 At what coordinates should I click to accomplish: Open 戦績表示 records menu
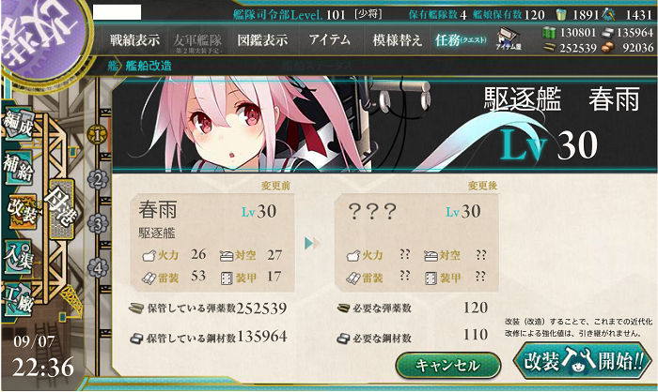[x=134, y=40]
